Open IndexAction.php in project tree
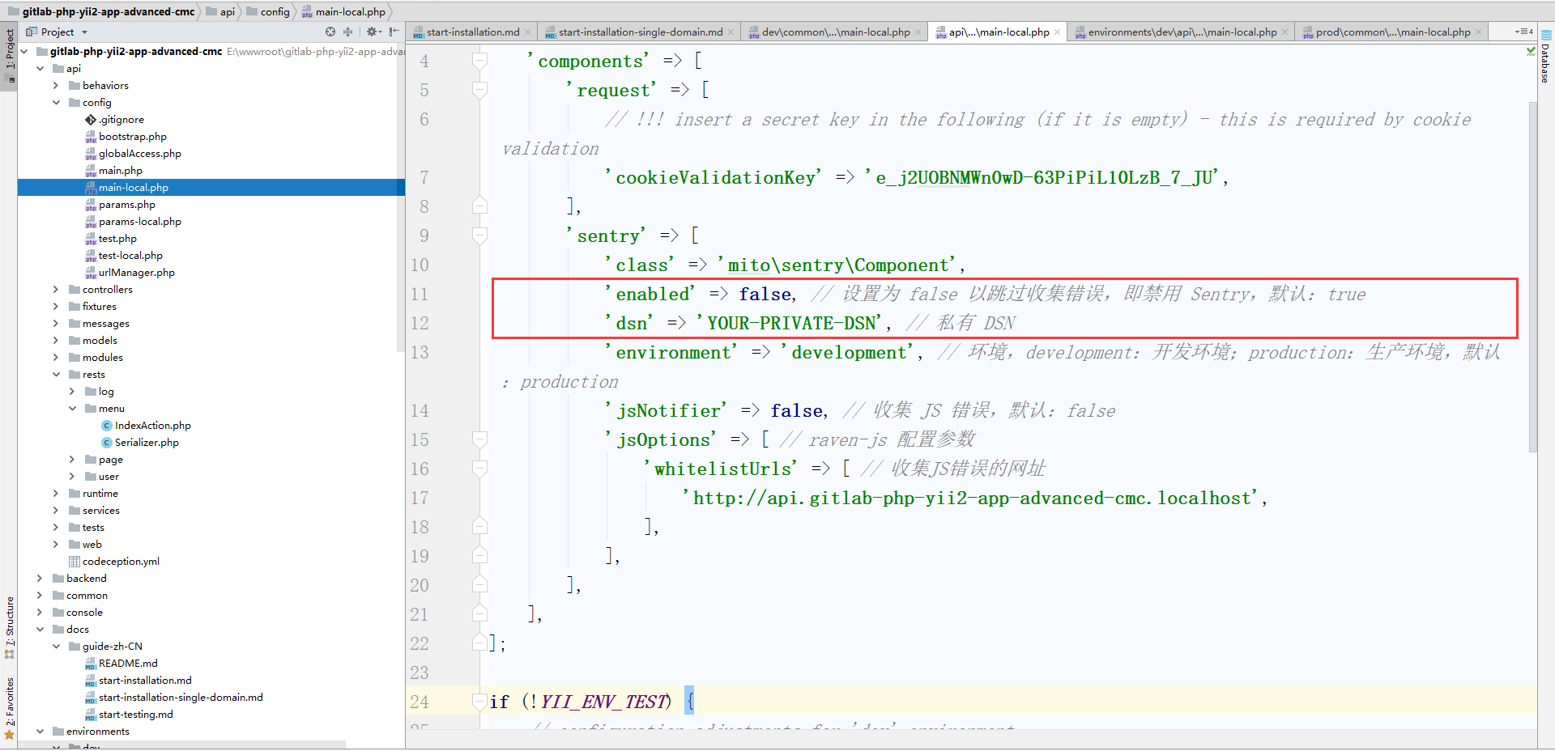The image size is (1555, 751). [x=152, y=426]
